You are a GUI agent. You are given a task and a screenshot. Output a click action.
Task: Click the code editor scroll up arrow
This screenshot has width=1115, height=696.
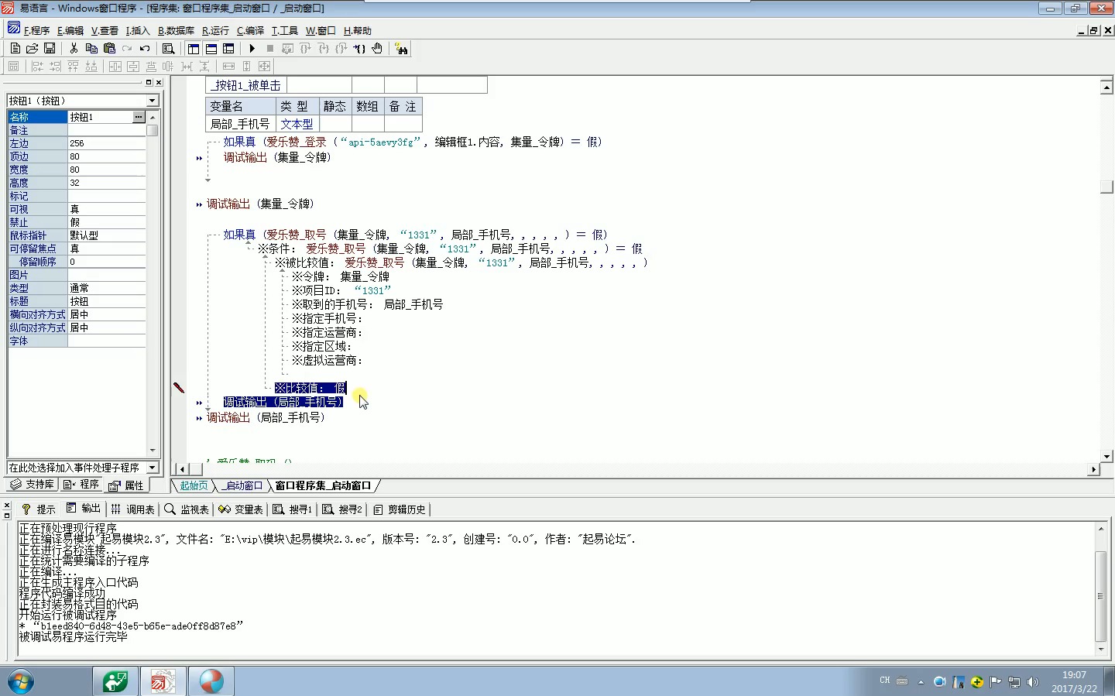[1106, 87]
